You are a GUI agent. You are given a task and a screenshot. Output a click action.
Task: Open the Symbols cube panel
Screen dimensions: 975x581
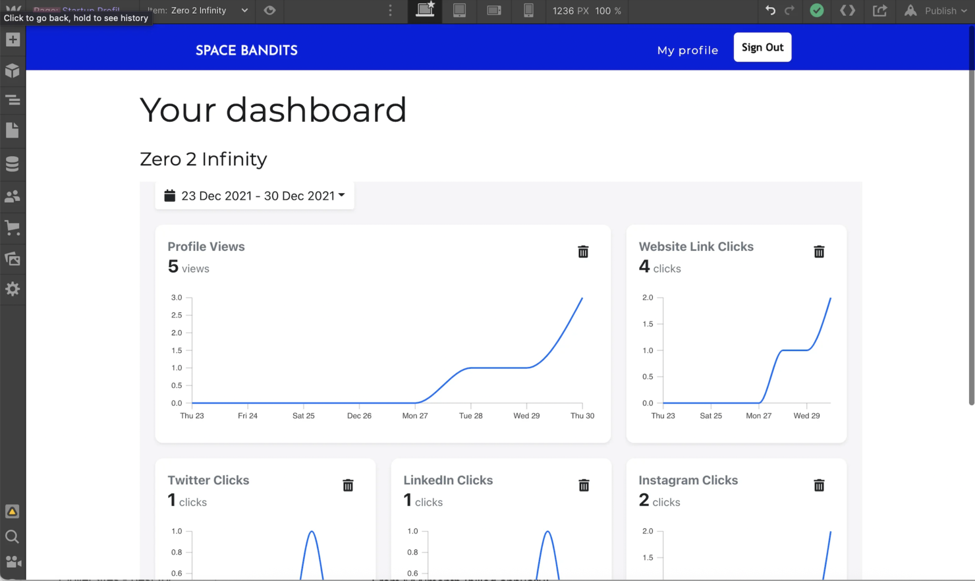(x=13, y=70)
